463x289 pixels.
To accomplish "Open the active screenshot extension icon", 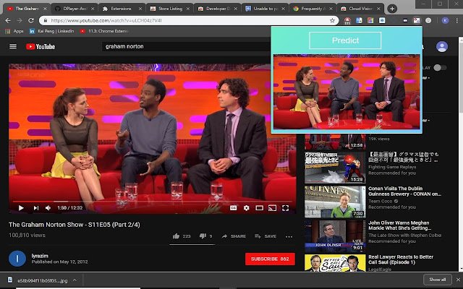I will 417,20.
